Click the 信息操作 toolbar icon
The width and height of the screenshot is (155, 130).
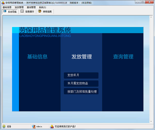(22, 11)
